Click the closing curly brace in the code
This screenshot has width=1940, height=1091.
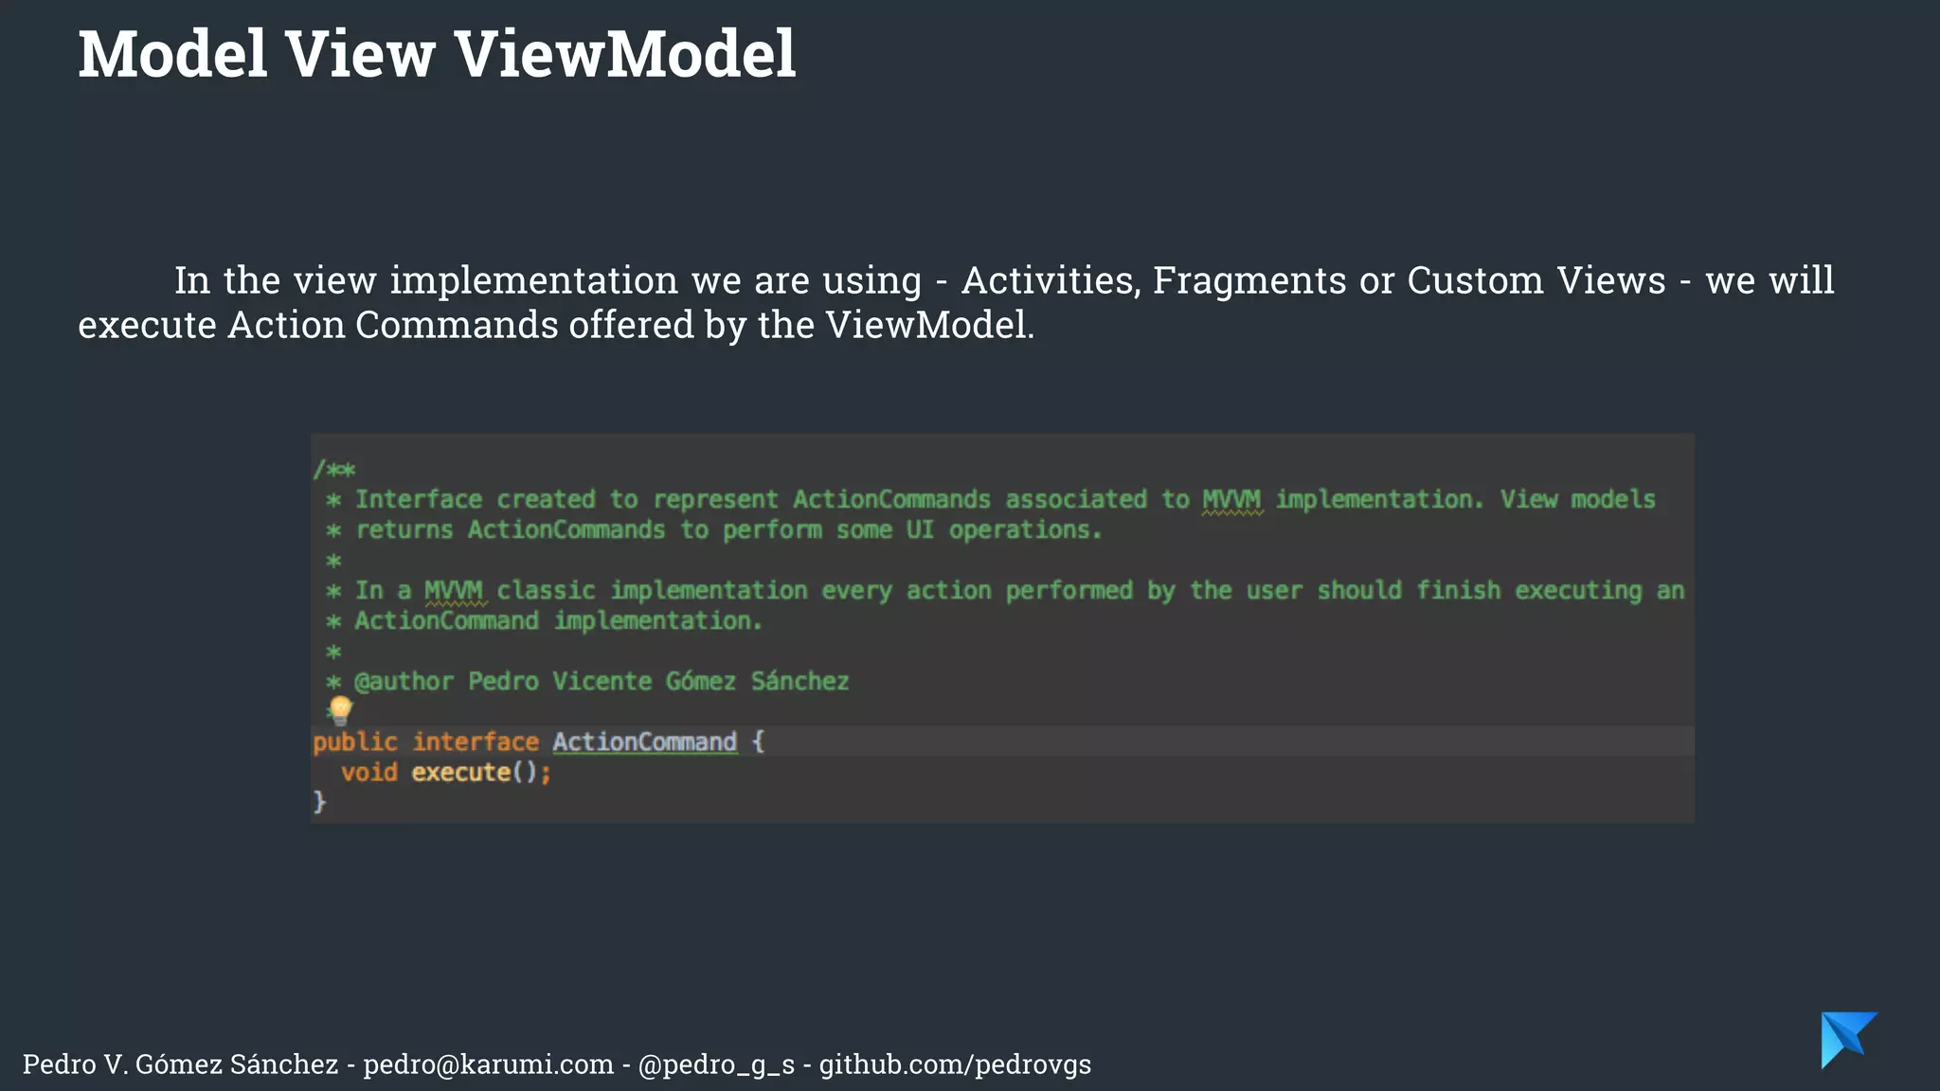point(319,803)
